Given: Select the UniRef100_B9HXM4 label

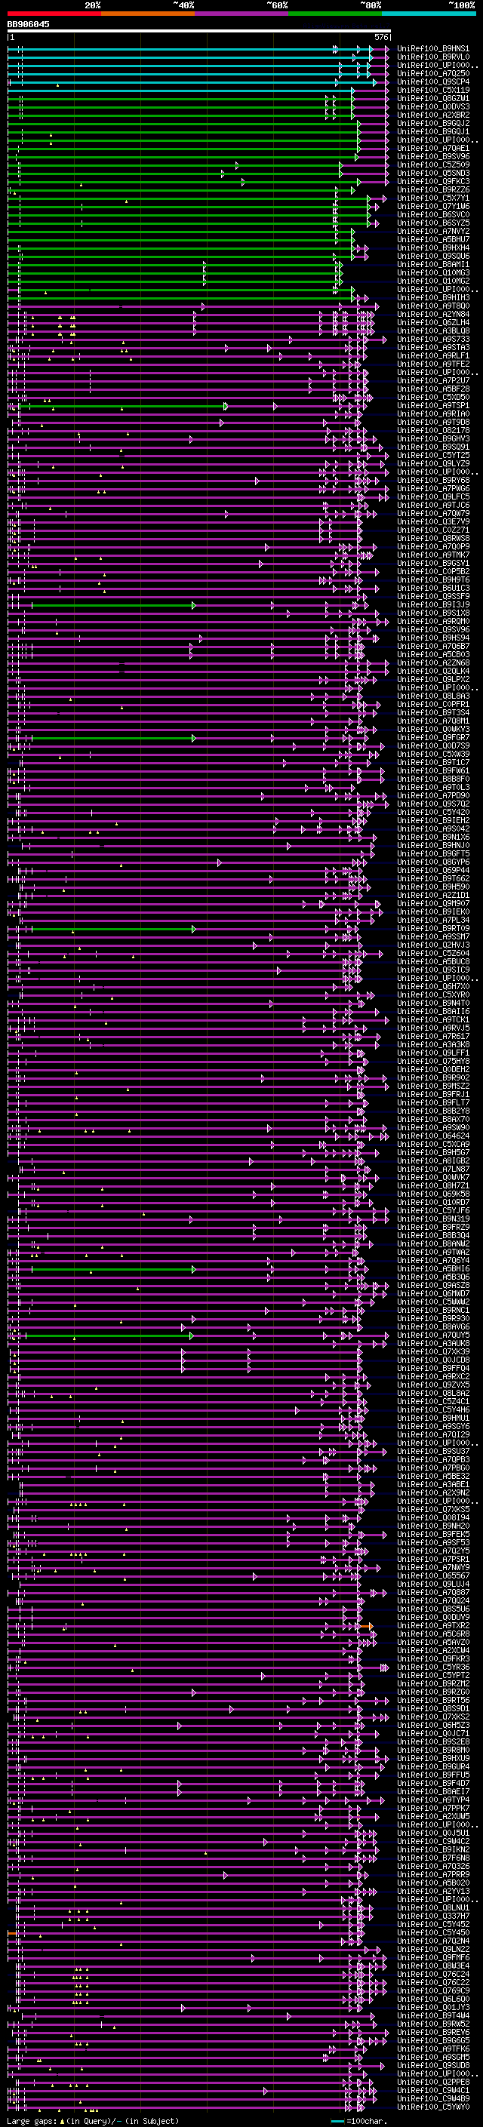Looking at the screenshot, I should click(x=433, y=247).
